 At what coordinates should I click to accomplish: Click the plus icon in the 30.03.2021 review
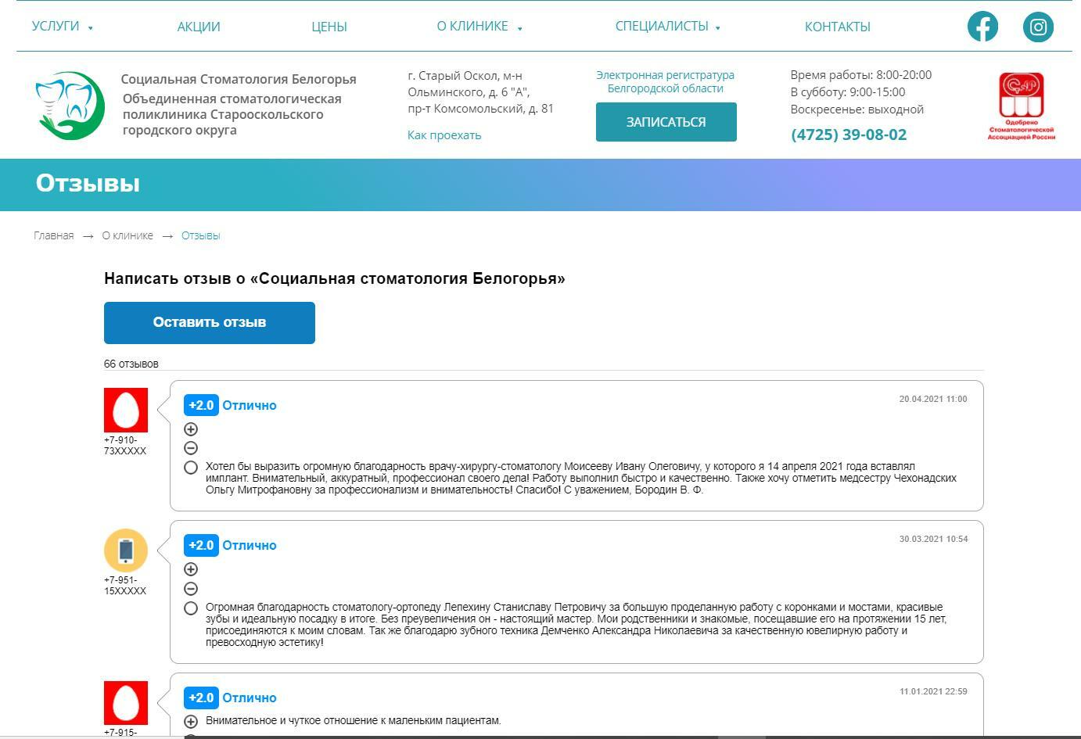191,569
